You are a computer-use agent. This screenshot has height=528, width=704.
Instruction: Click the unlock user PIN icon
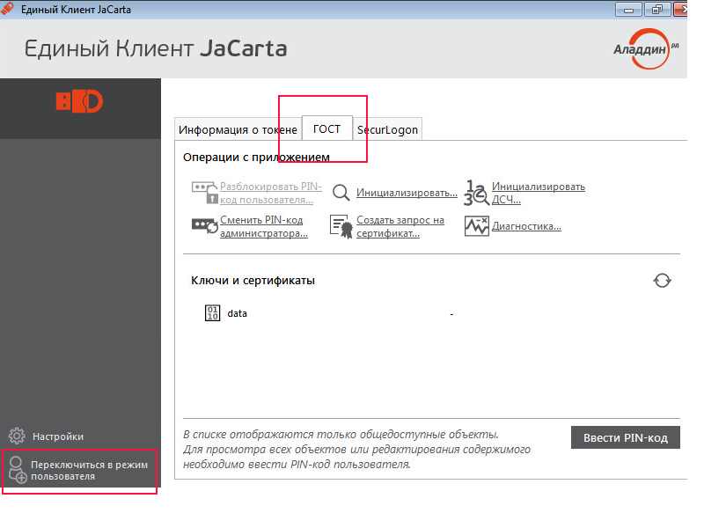205,193
